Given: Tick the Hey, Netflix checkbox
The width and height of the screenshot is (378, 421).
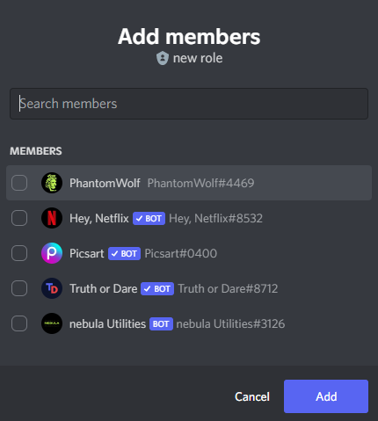Looking at the screenshot, I should coord(19,218).
